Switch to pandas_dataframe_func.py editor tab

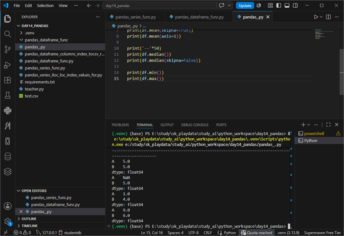tap(199, 17)
